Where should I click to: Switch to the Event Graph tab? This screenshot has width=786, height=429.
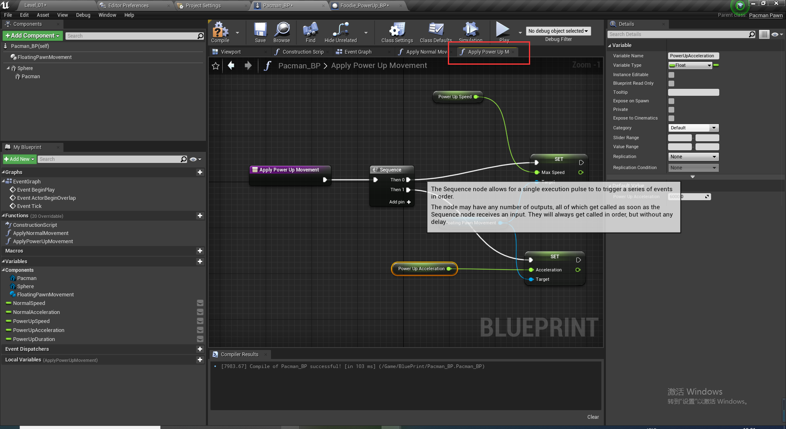coord(357,52)
